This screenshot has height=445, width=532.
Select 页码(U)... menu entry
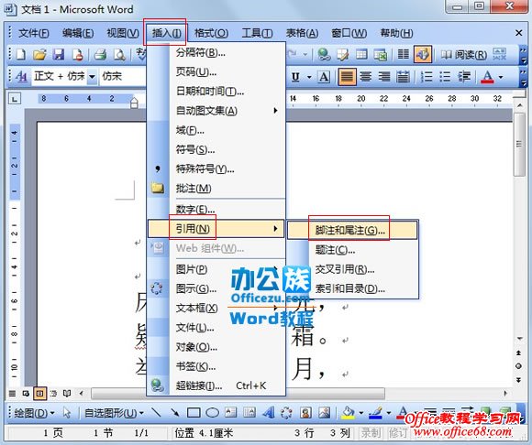tap(216, 71)
